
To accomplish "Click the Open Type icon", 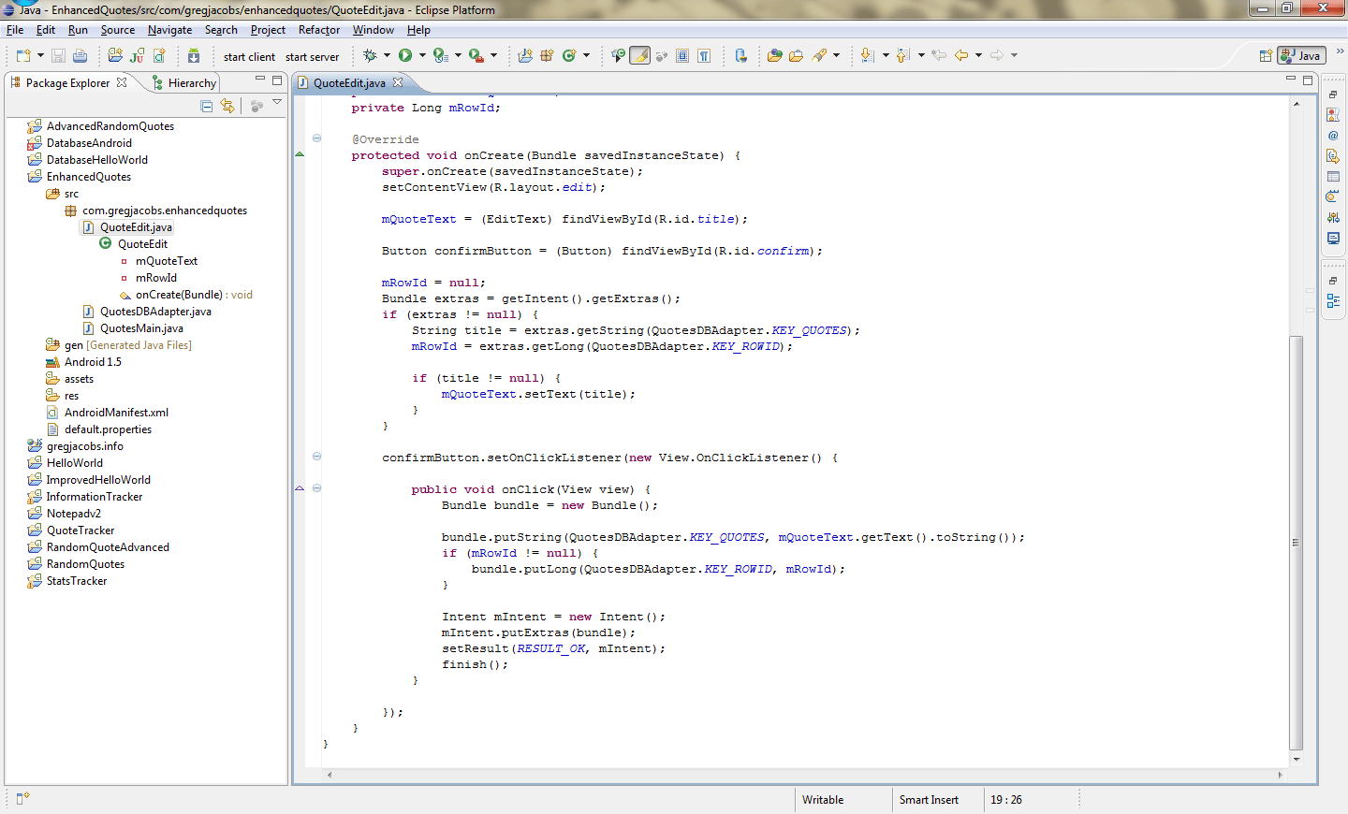I will pos(775,56).
